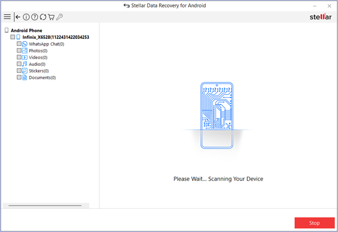This screenshot has width=338, height=232.
Task: Select WhatsApp Chat(0) item
Action: click(x=46, y=44)
